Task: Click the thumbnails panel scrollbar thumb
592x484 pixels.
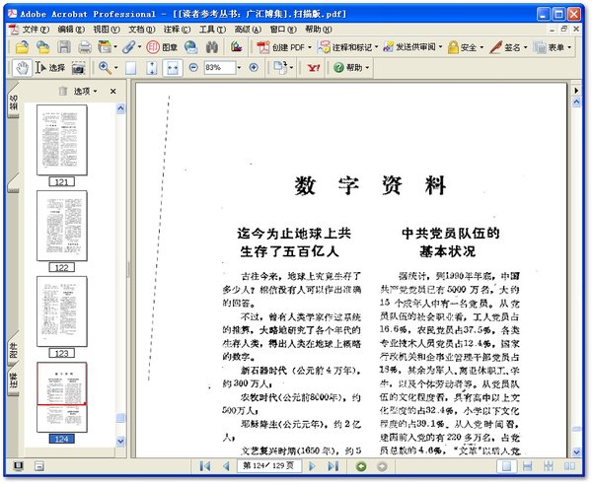Action: pos(120,418)
